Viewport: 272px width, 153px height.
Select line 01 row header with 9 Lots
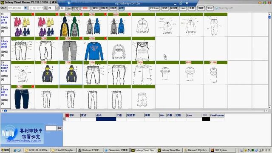(x=6, y=24)
